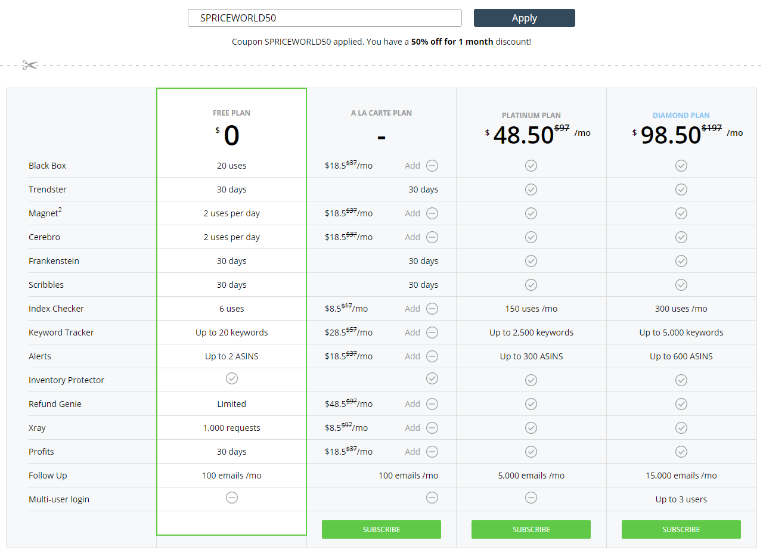
Task: Click the scissors icon on dashed line
Action: [30, 65]
